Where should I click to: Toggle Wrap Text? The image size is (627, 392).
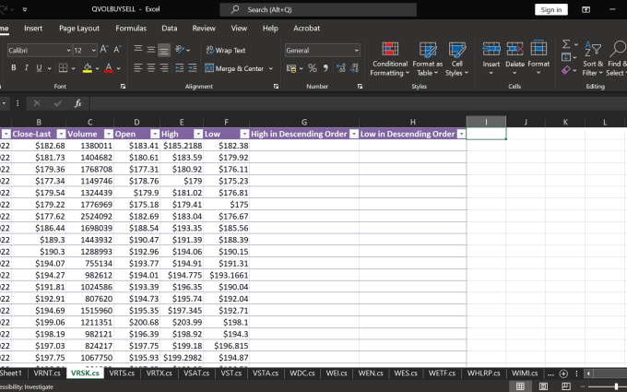pos(226,51)
